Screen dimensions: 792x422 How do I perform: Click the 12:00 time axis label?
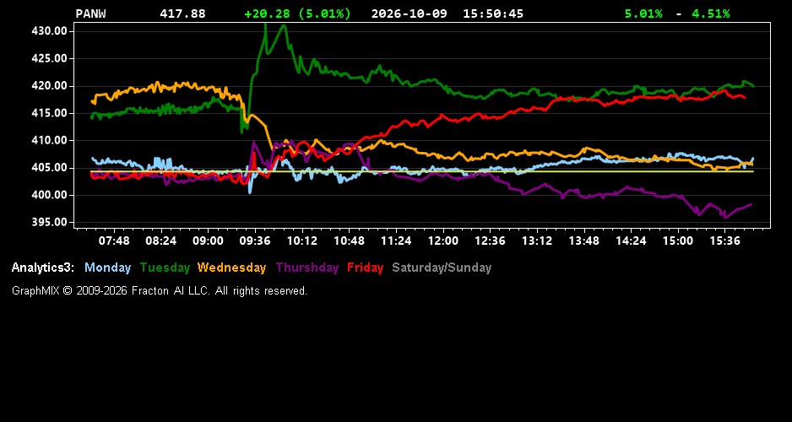pyautogui.click(x=443, y=241)
